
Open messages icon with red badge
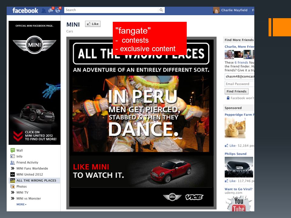[51, 10]
